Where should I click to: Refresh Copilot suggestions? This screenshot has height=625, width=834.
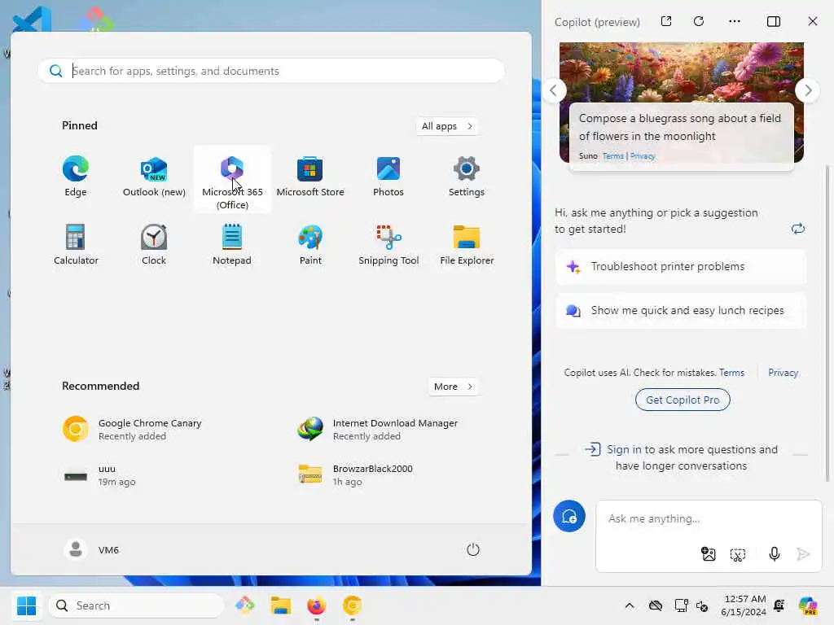tap(798, 229)
